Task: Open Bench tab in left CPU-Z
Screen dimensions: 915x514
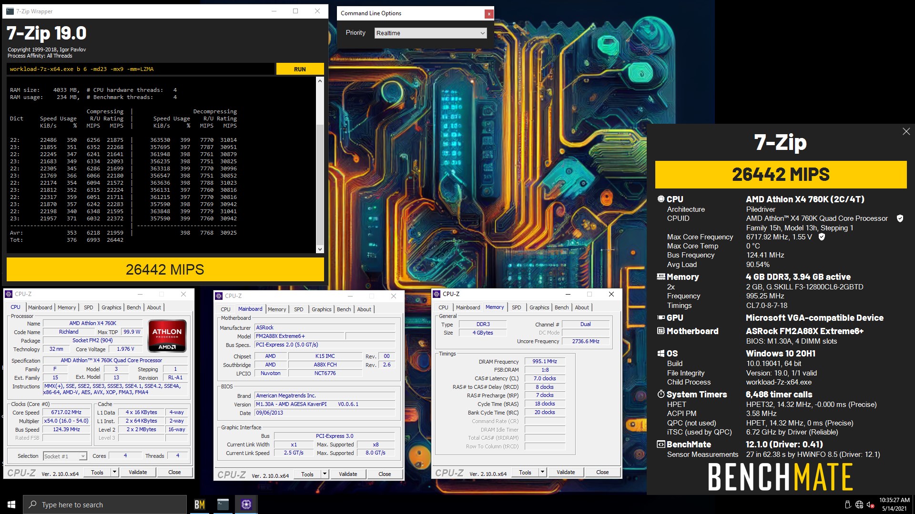Action: point(134,307)
